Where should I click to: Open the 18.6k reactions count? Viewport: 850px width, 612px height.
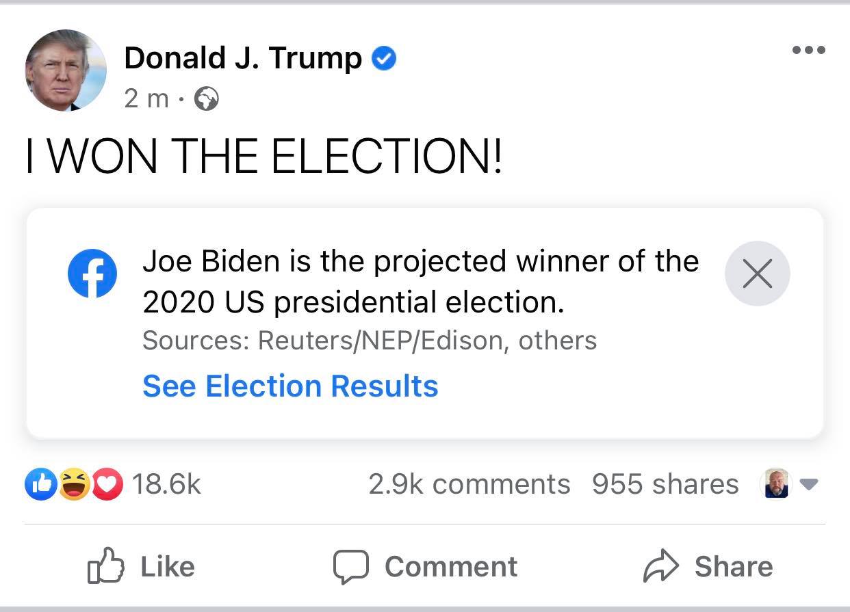point(166,484)
